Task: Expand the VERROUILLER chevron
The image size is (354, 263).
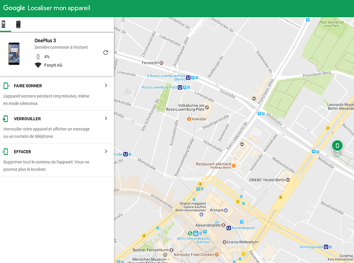Action: [x=106, y=118]
